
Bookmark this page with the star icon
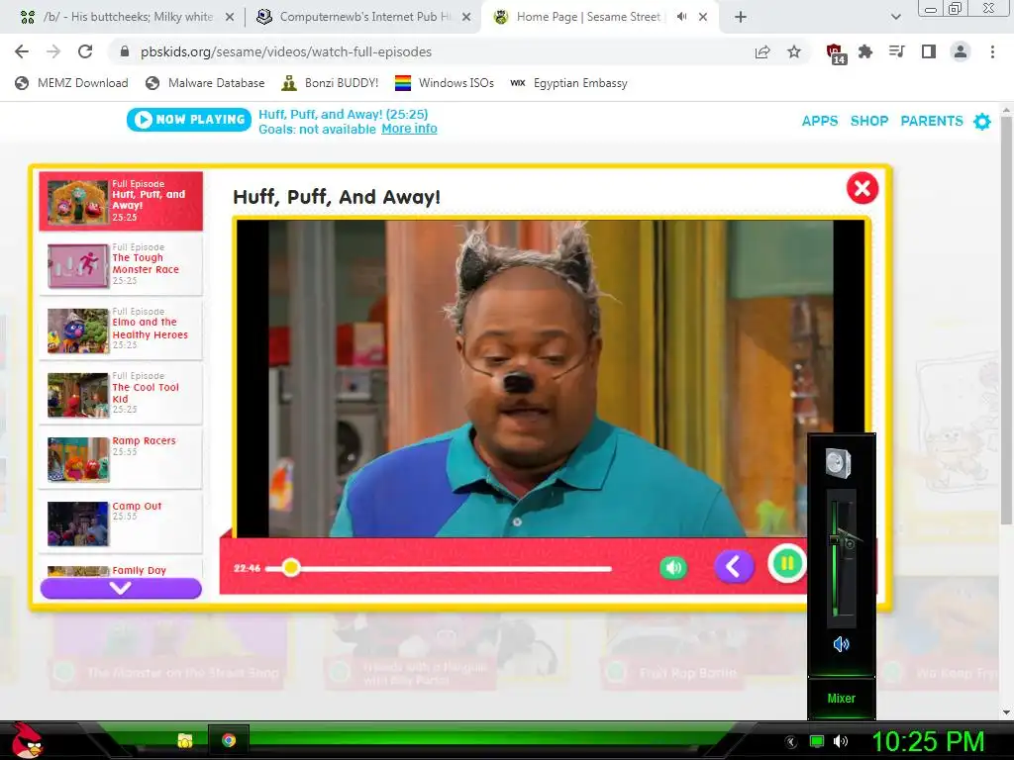coord(794,51)
